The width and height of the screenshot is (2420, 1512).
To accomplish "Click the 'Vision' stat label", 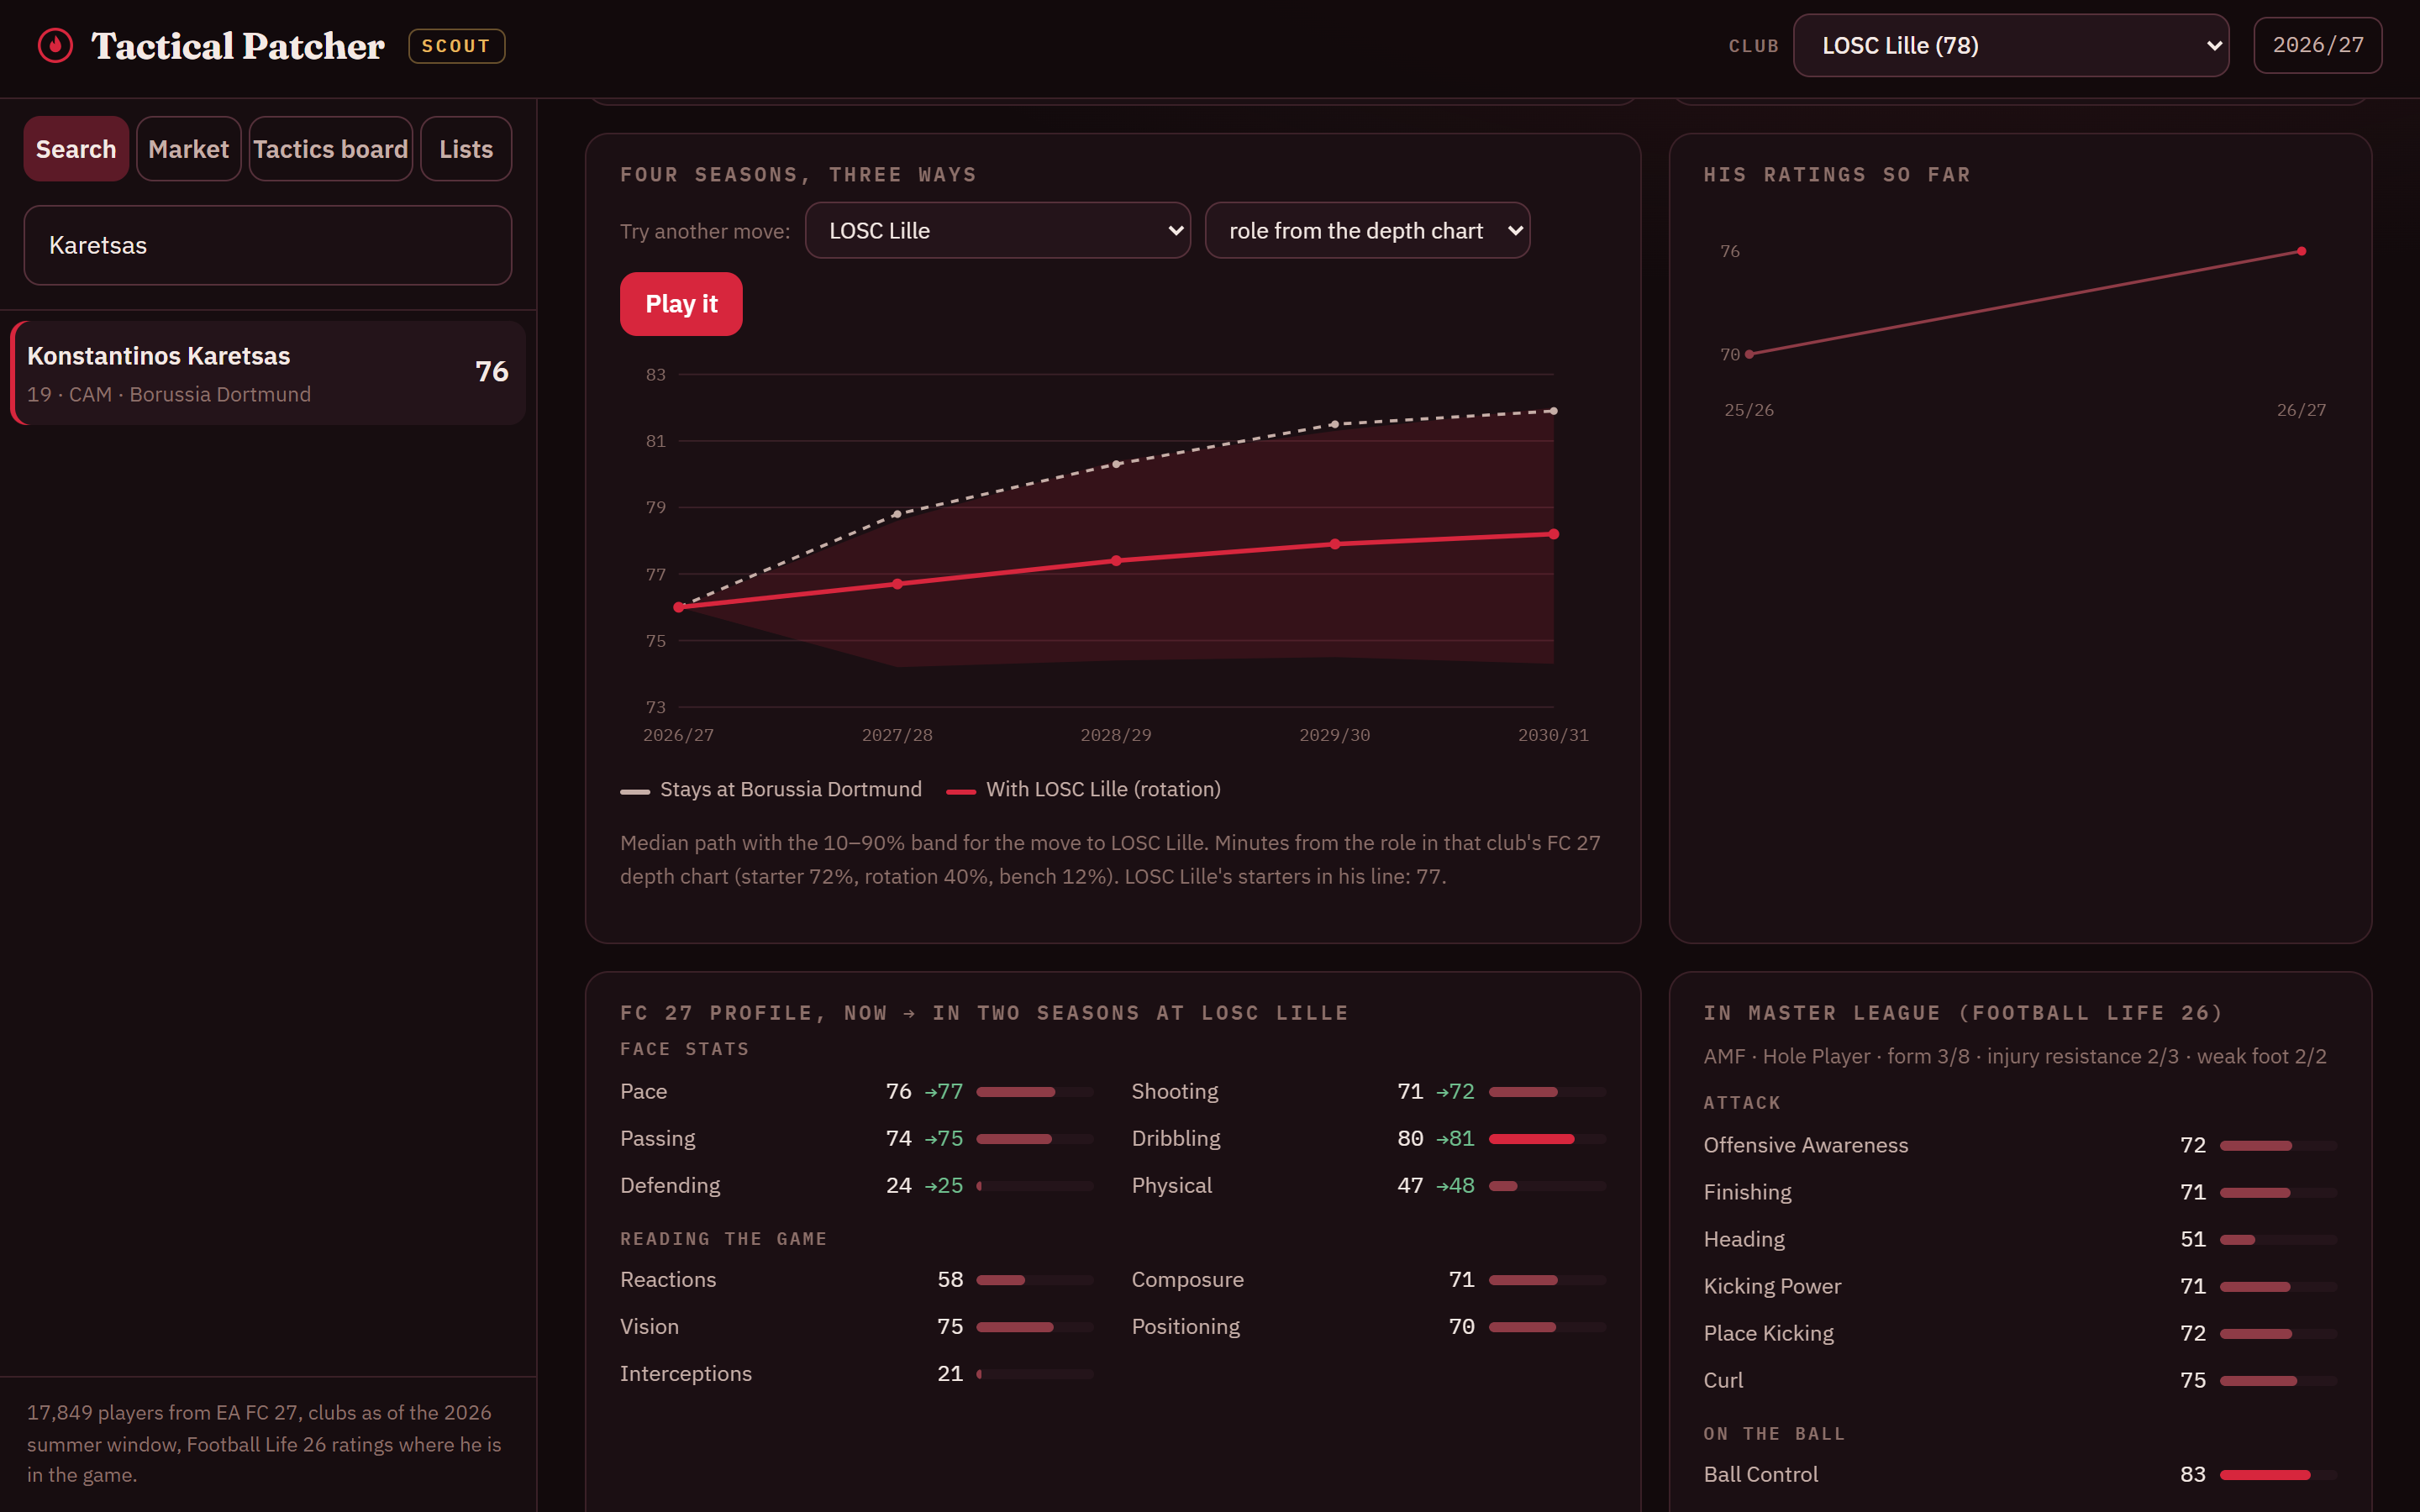I will [x=649, y=1327].
